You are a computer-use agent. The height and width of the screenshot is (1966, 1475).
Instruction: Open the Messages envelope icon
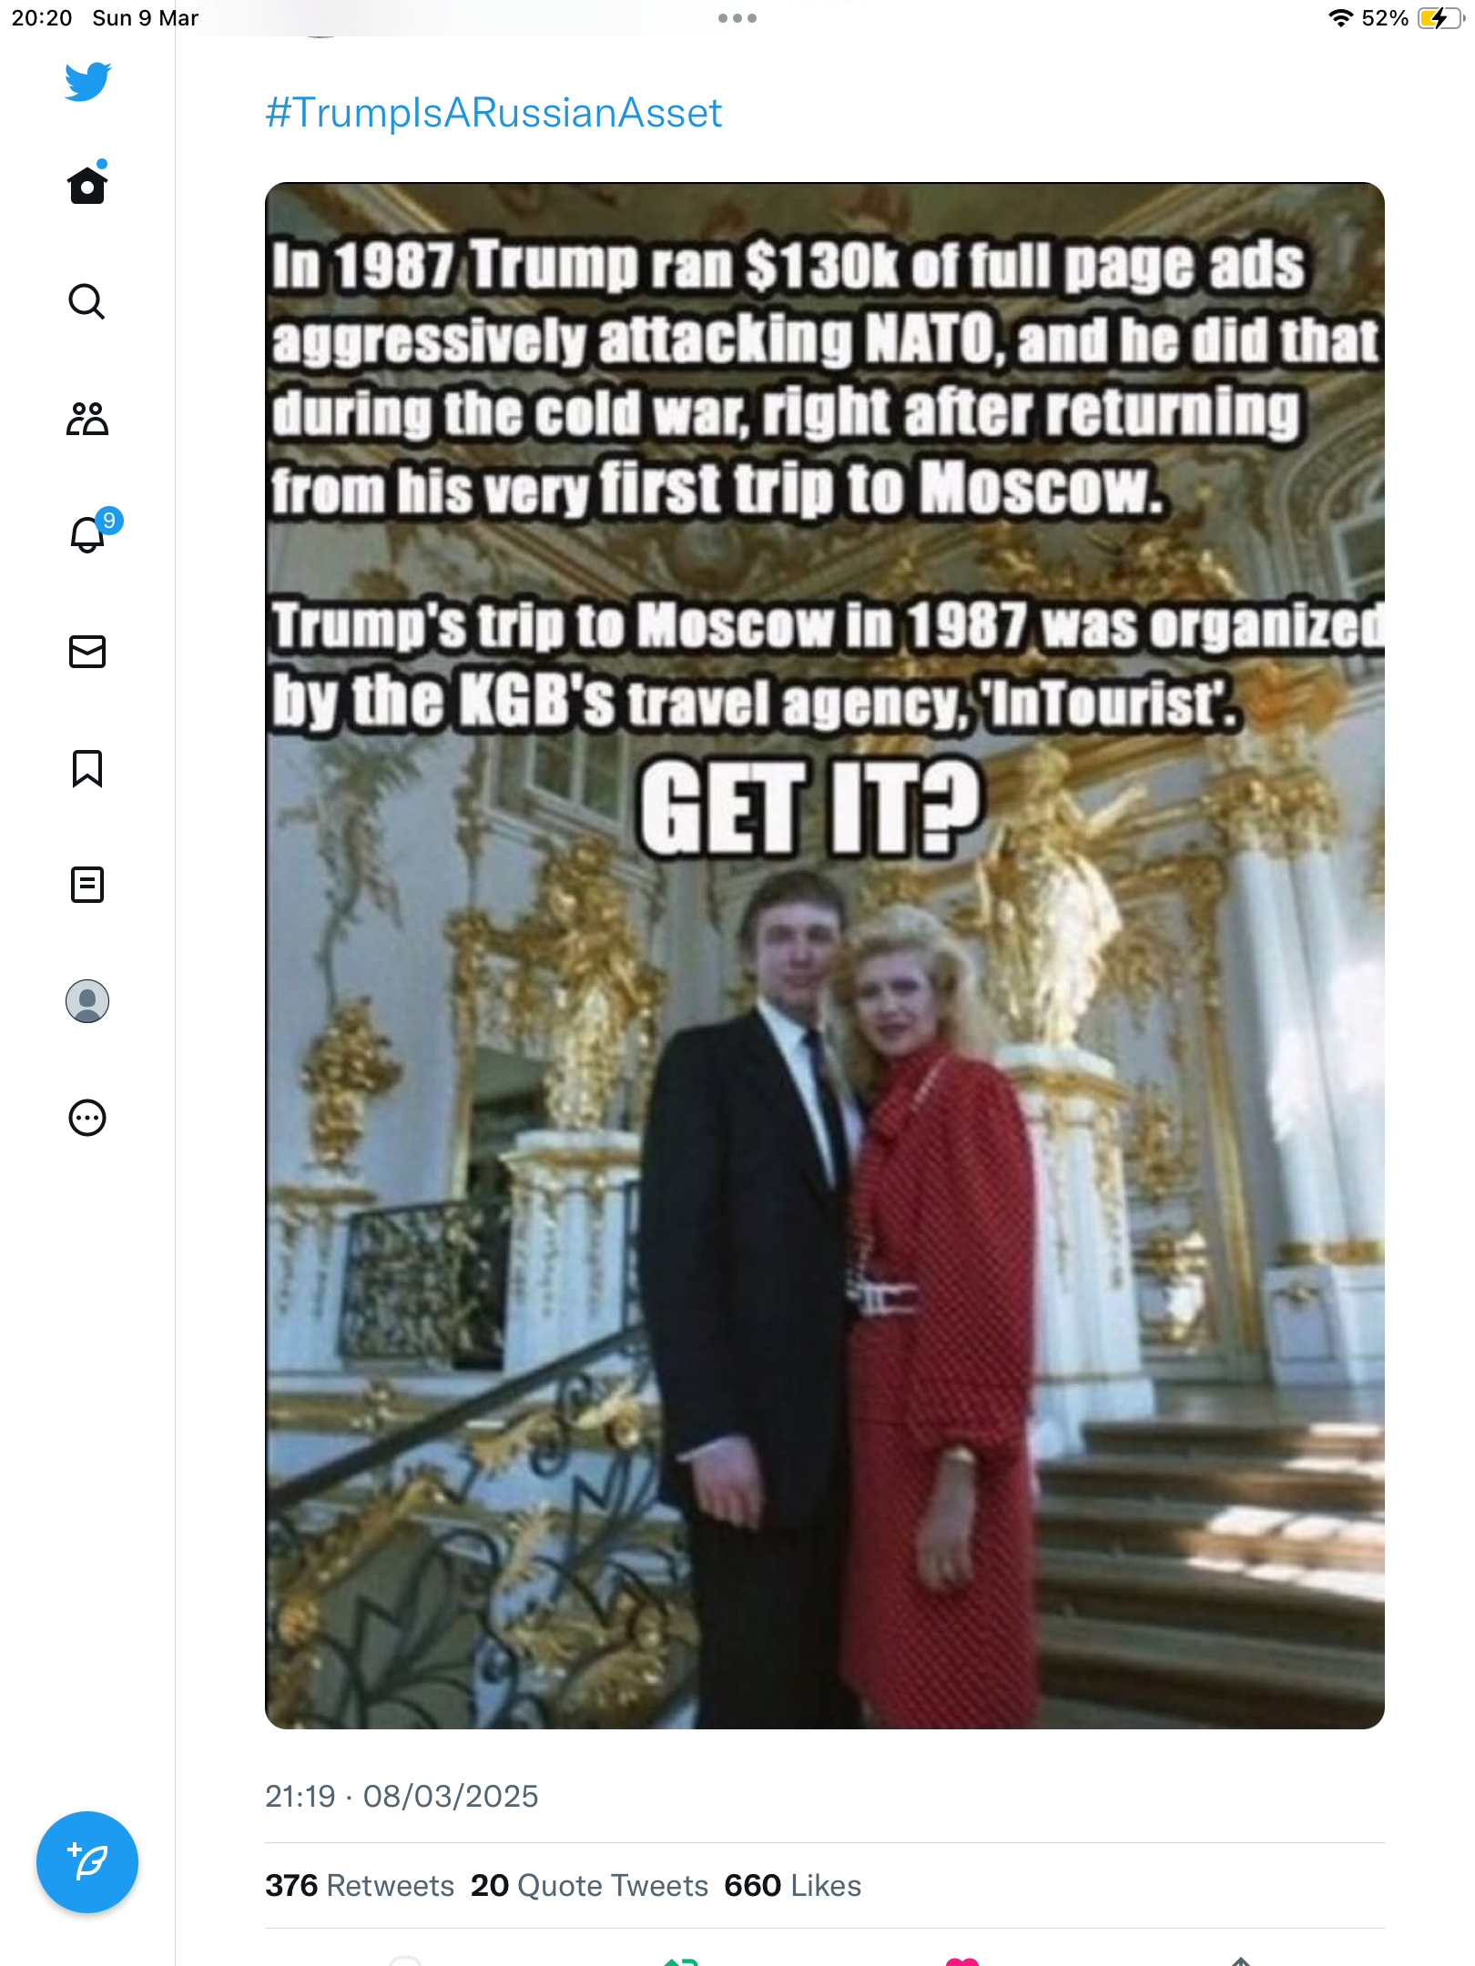point(87,652)
